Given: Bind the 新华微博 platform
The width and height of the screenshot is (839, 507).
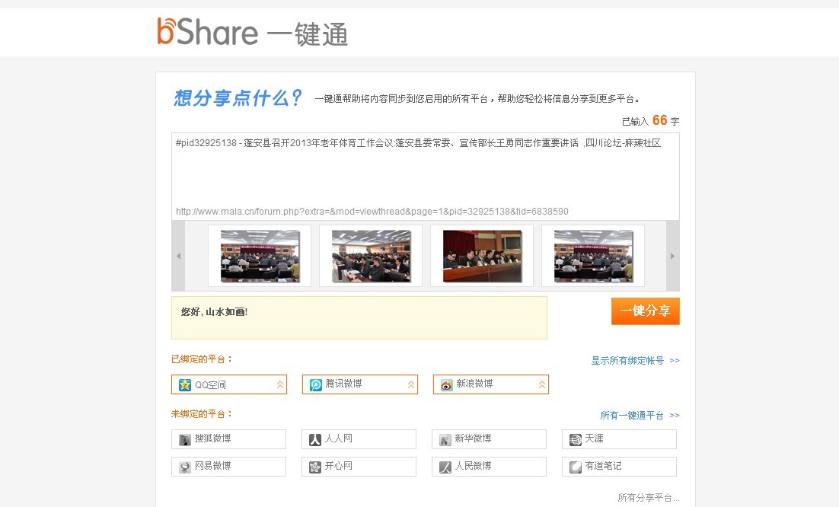Looking at the screenshot, I should [x=489, y=439].
